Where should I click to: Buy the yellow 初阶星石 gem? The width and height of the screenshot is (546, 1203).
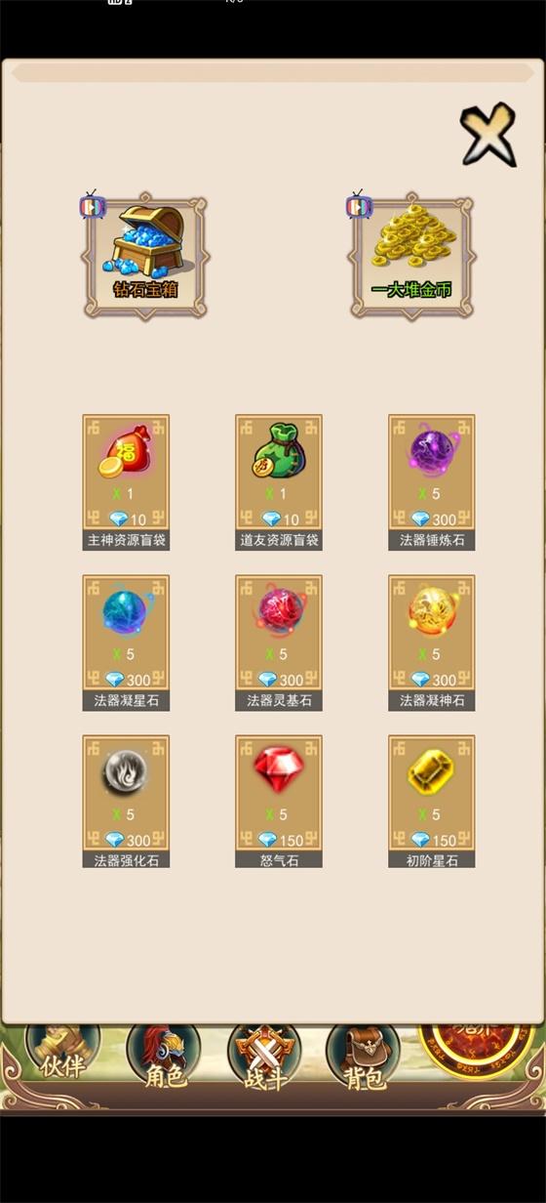[x=432, y=803]
